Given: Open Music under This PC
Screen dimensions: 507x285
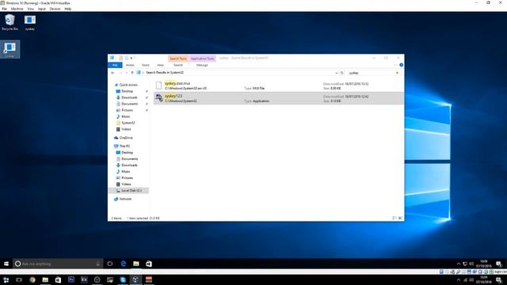Looking at the screenshot, I should (x=125, y=172).
